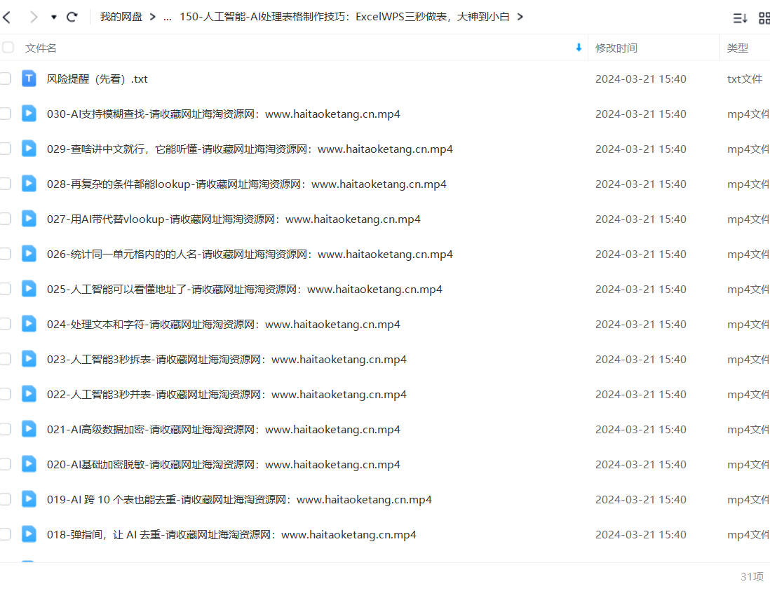770x591 pixels.
Task: Expand the chevron after 我的网盘
Action: tap(153, 17)
